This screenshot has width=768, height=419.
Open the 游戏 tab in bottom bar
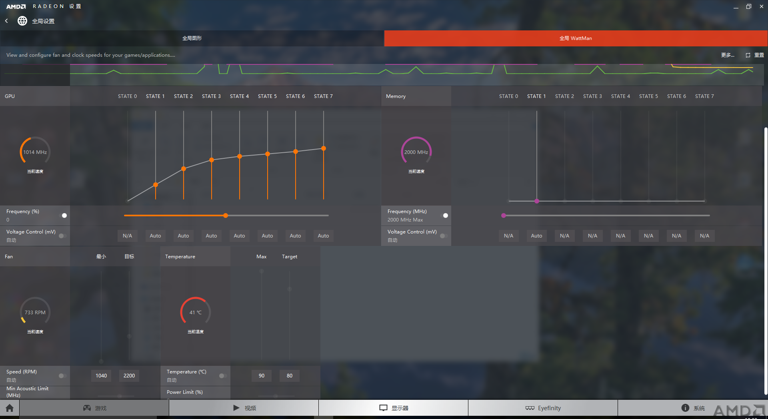pos(94,408)
